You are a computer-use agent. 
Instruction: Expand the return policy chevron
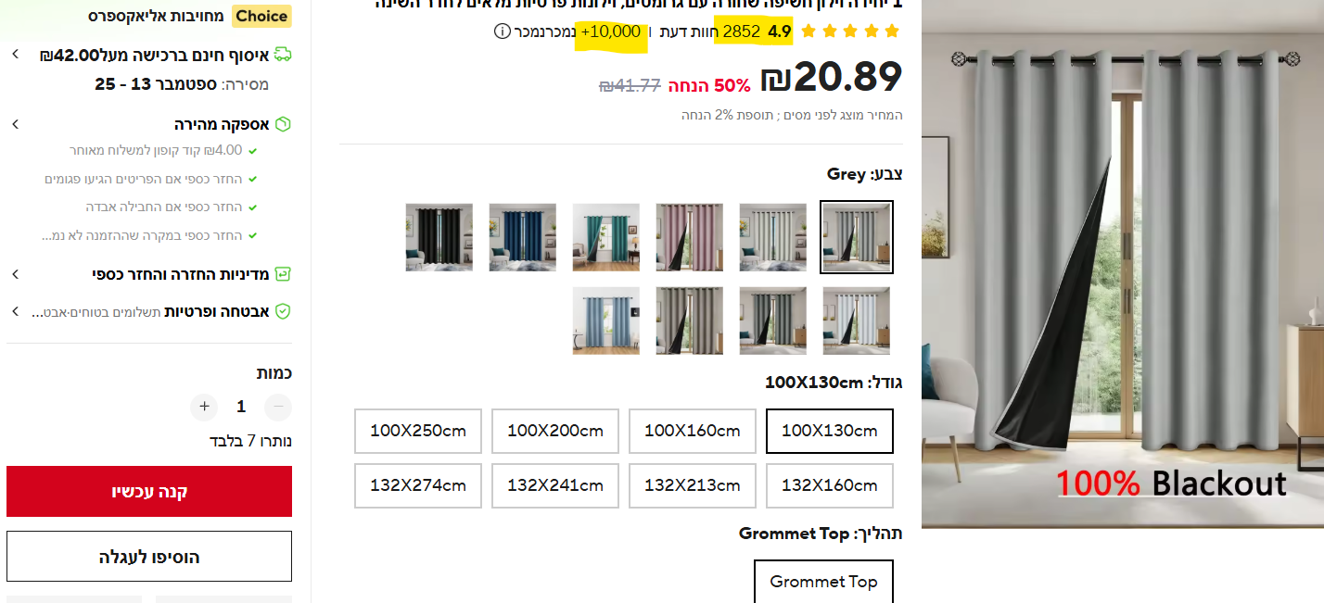(x=16, y=274)
